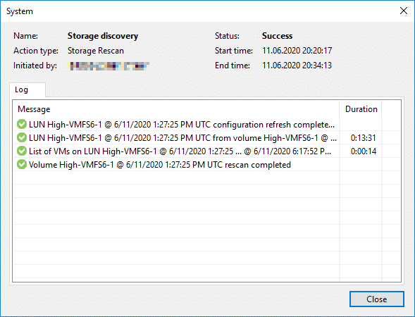Select the Message column header

click(176, 109)
